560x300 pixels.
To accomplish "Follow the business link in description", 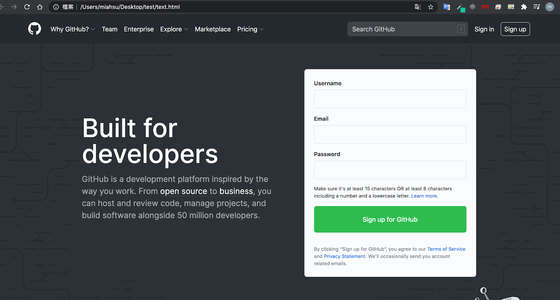I will [236, 191].
